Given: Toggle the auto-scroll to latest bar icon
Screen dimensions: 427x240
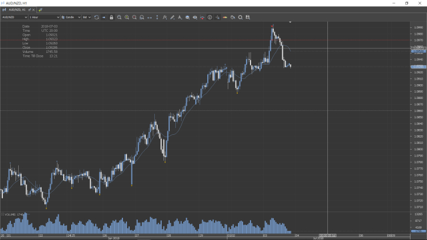Looking at the screenshot, I should pyautogui.click(x=104, y=17).
